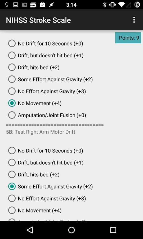Choose 'No Movement (+4)' under Right Arm
143x239 pixels.
35,211
